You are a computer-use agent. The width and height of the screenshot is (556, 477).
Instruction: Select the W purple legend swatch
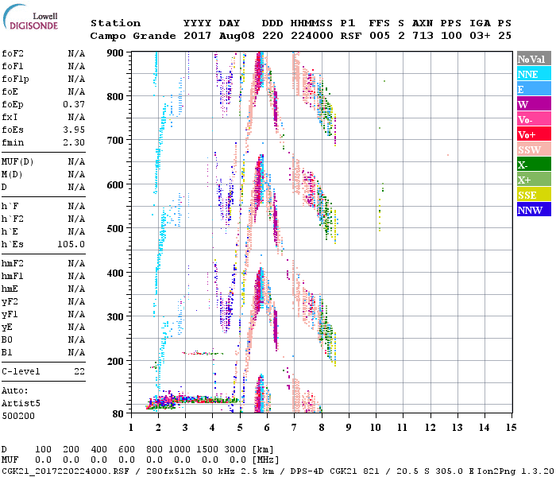[x=534, y=104]
